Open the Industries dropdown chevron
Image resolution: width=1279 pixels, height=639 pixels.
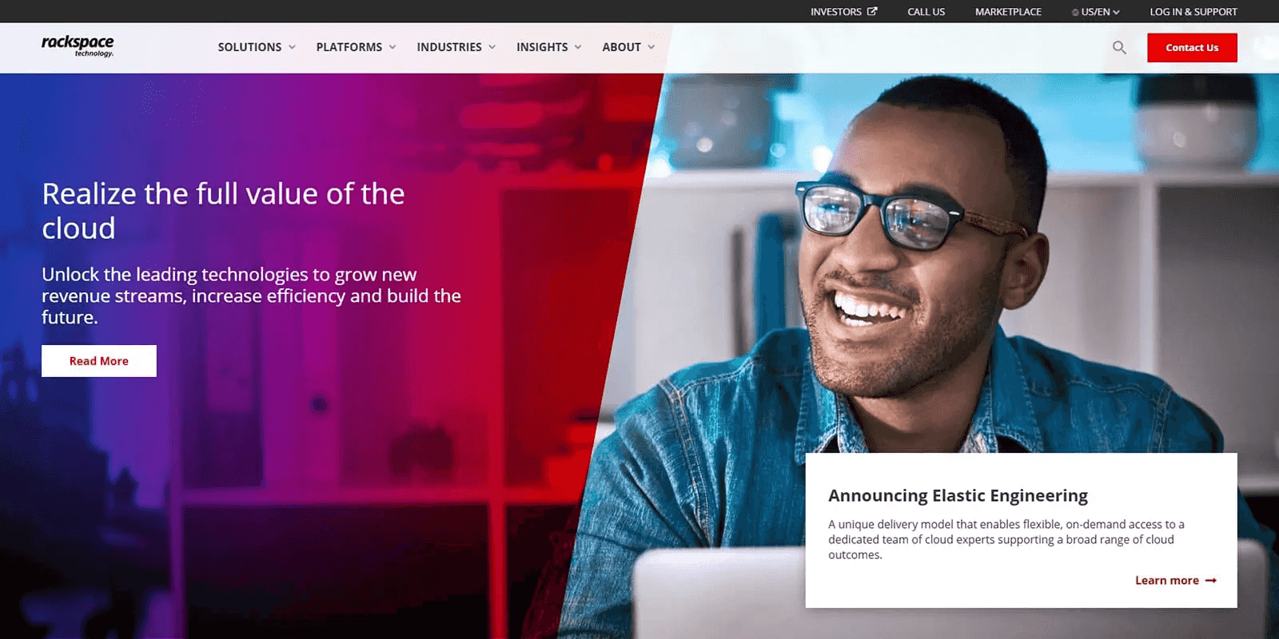pyautogui.click(x=492, y=47)
